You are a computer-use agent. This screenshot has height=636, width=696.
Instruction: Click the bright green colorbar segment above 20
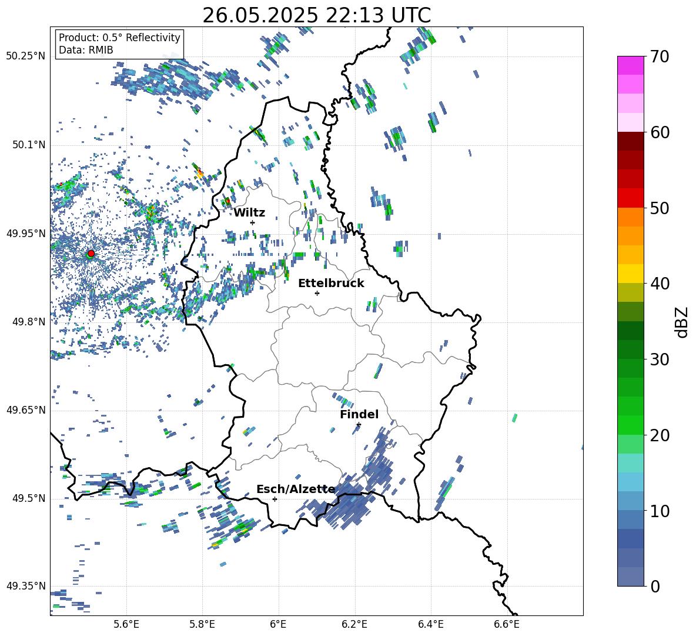(x=631, y=425)
